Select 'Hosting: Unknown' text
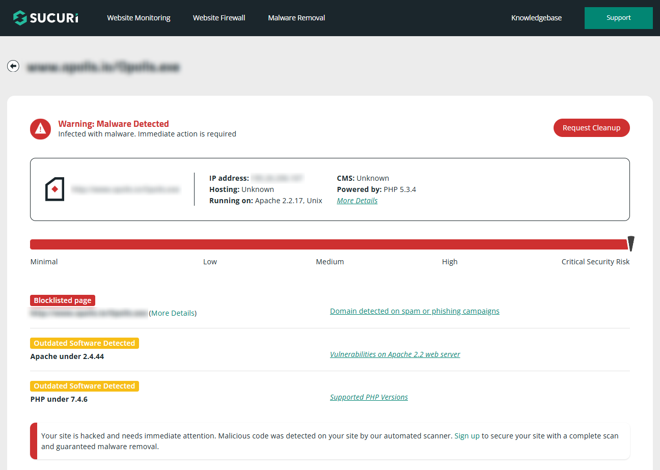 [x=241, y=189]
